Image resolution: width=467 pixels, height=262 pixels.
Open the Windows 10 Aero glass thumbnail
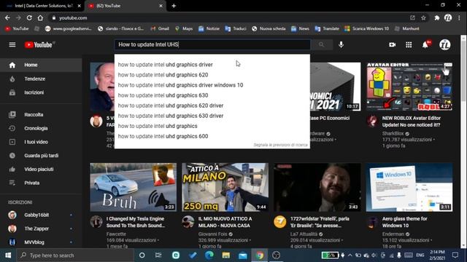click(409, 187)
